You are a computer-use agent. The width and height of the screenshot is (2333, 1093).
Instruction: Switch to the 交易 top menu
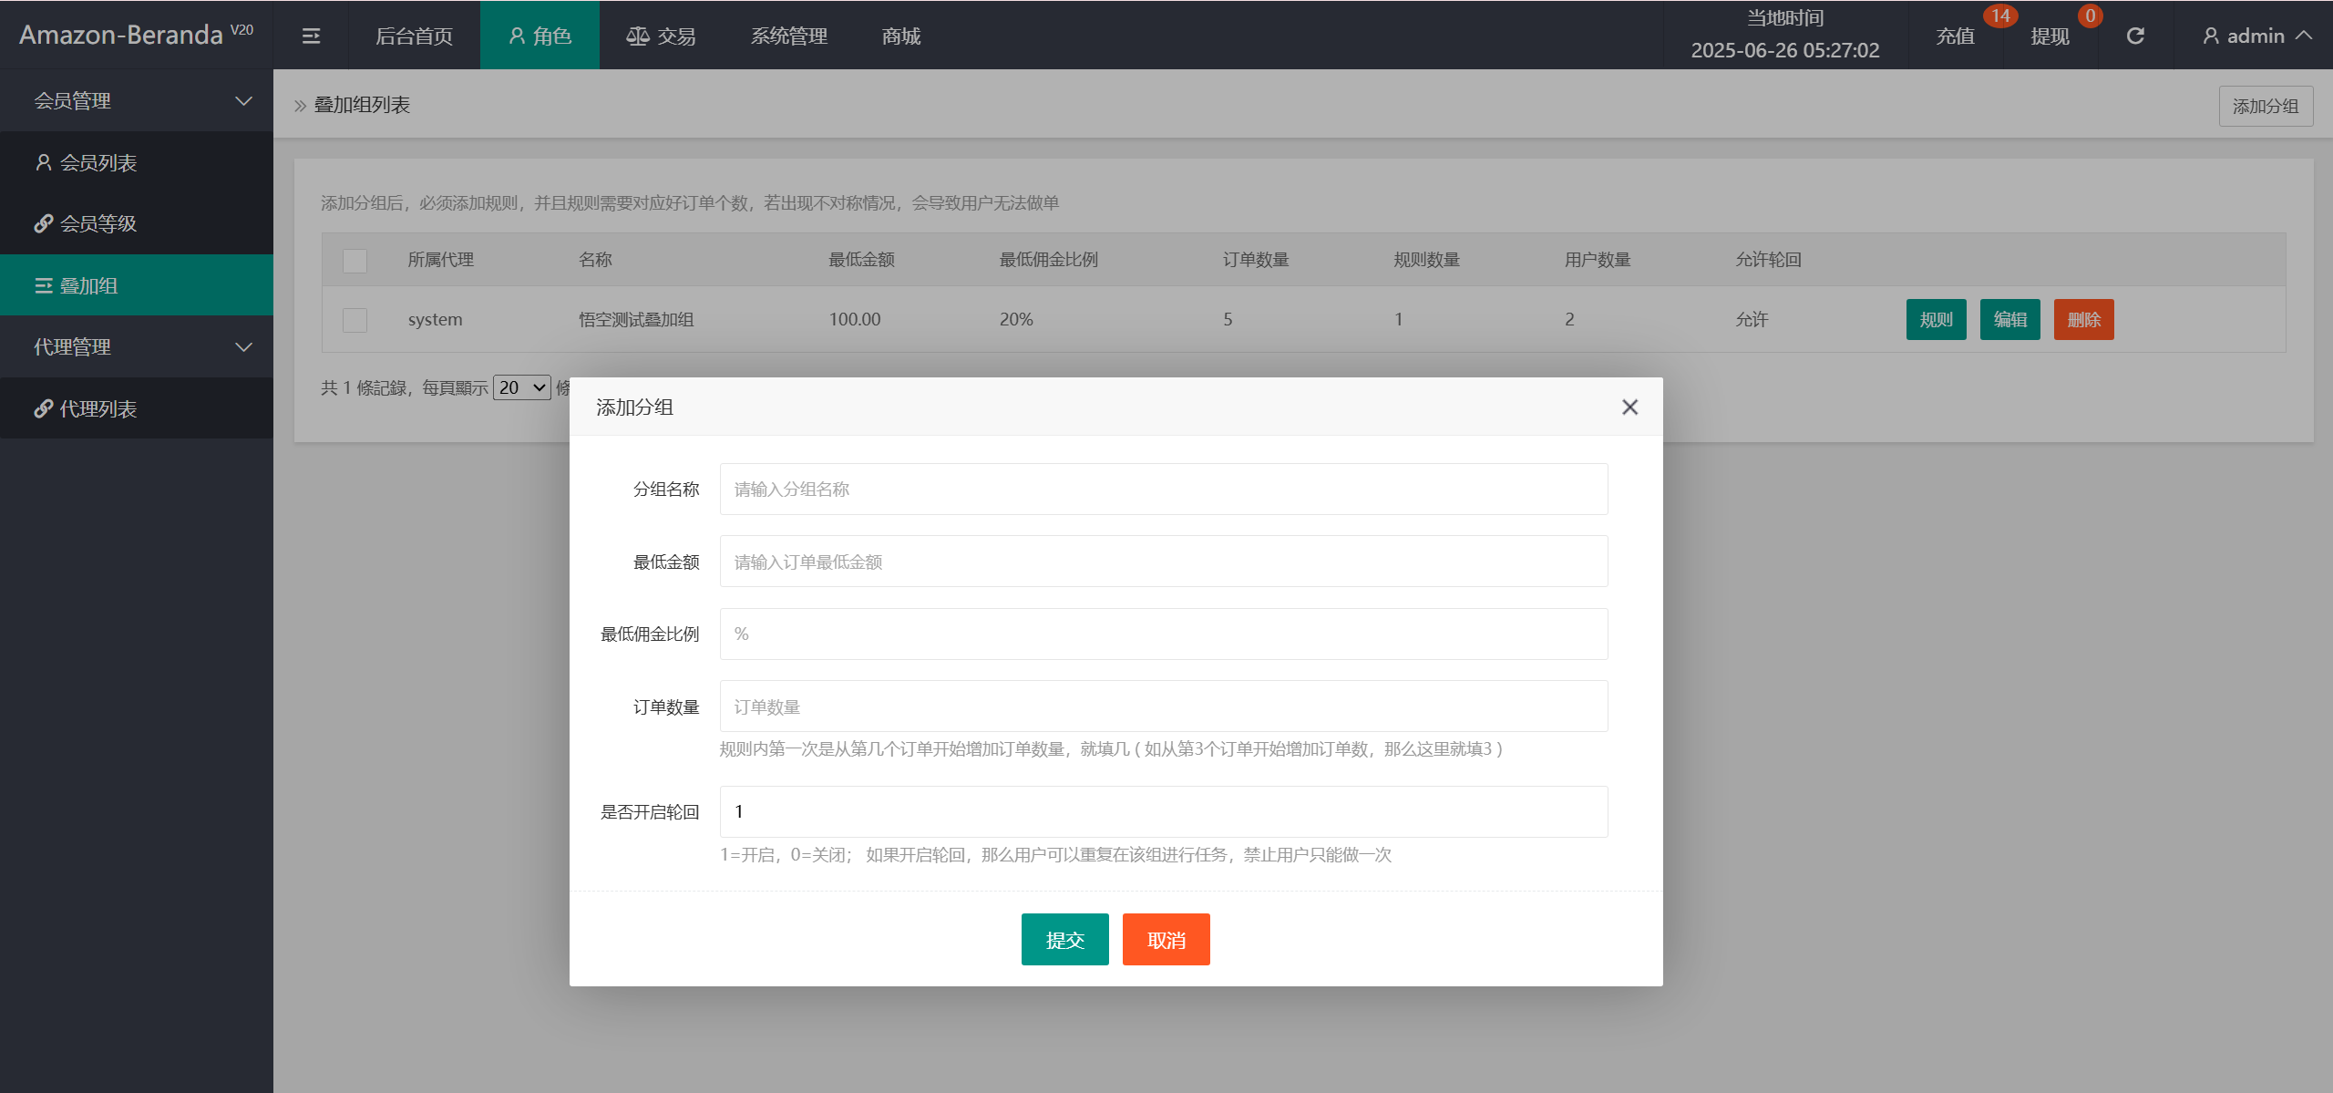[x=661, y=36]
